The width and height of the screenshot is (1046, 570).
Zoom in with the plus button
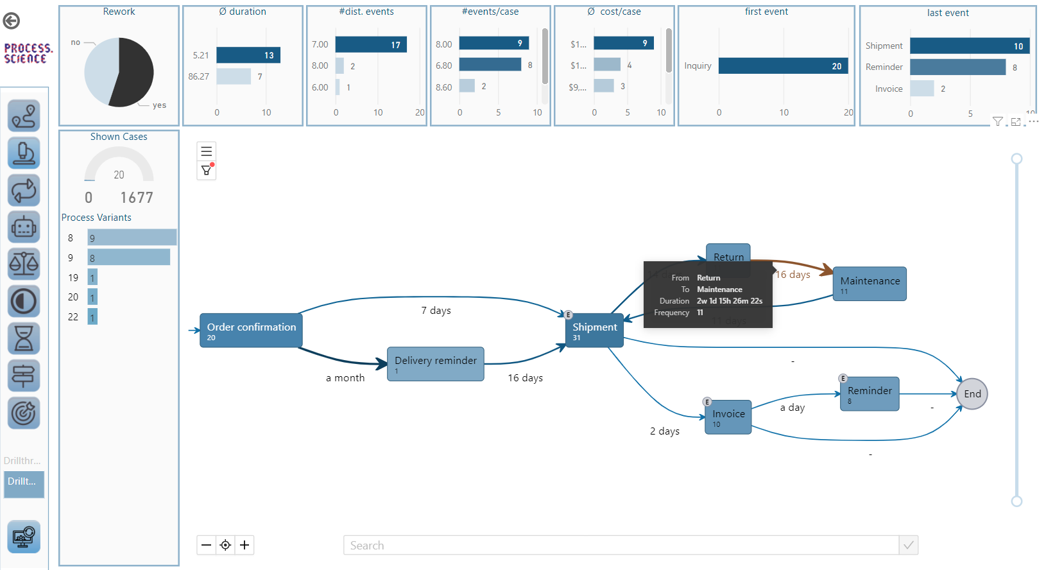click(244, 545)
